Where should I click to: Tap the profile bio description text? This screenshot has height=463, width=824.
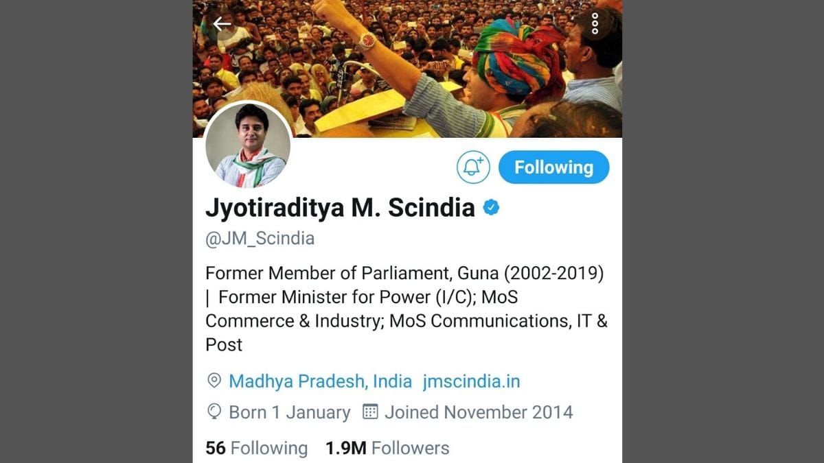[x=407, y=309]
